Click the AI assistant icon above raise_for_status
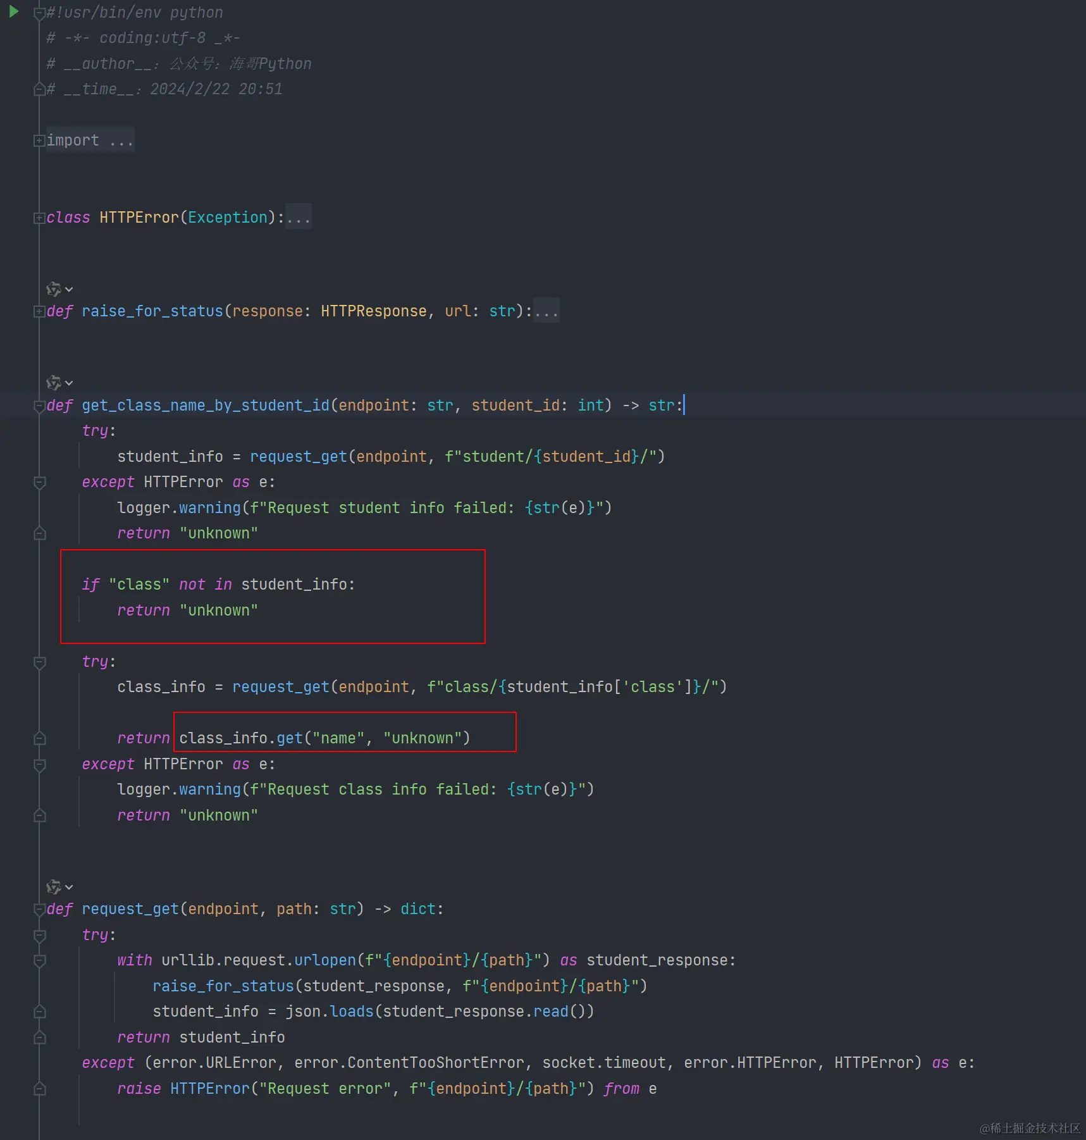1086x1140 pixels. [54, 289]
